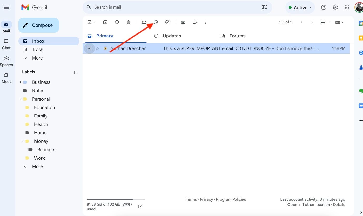Add selected email to Tasks
363x216 pixels.
point(167,22)
